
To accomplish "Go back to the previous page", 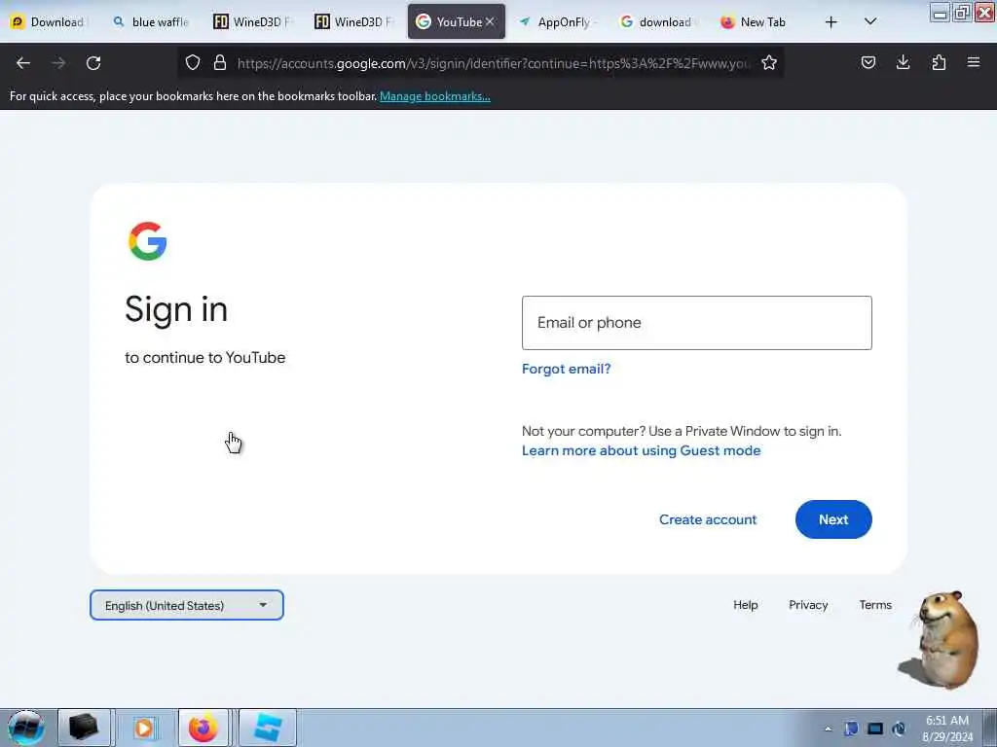I will click(23, 63).
